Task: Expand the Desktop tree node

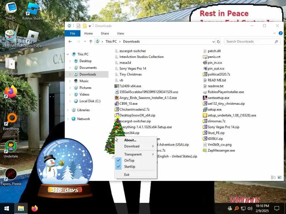Action: coord(70,61)
